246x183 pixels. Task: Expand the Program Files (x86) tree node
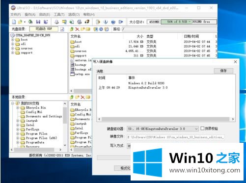coord(18,138)
